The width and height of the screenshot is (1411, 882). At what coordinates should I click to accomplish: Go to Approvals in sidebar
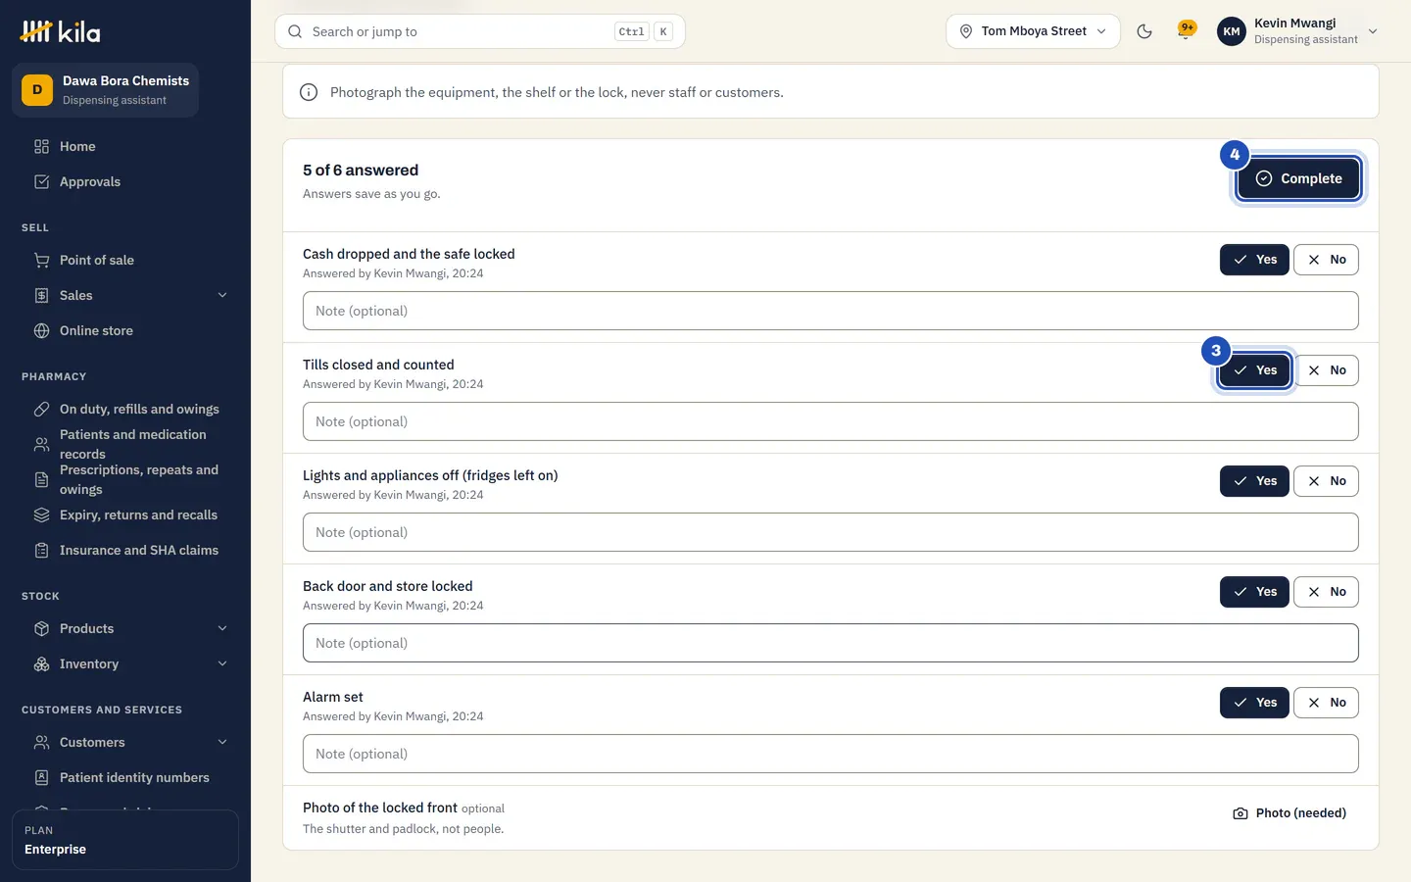coord(125,181)
